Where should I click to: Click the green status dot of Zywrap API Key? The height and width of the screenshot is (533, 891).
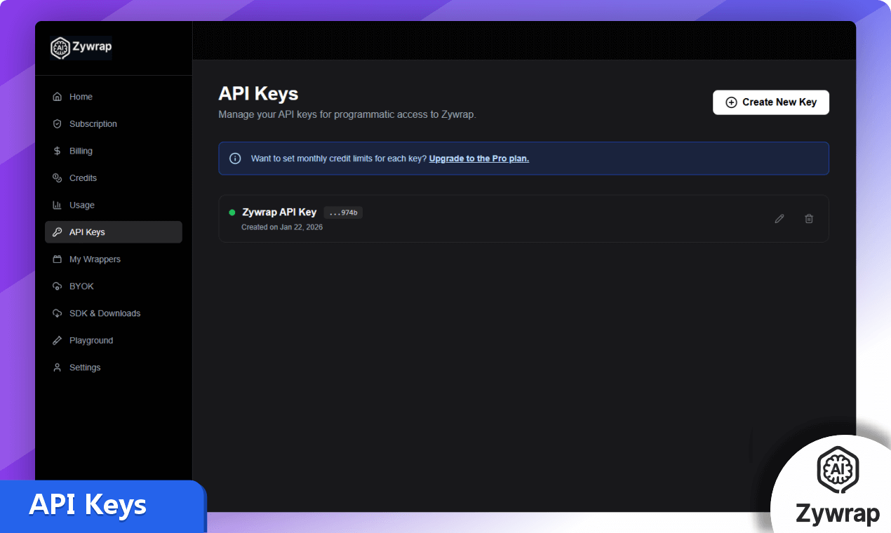232,212
